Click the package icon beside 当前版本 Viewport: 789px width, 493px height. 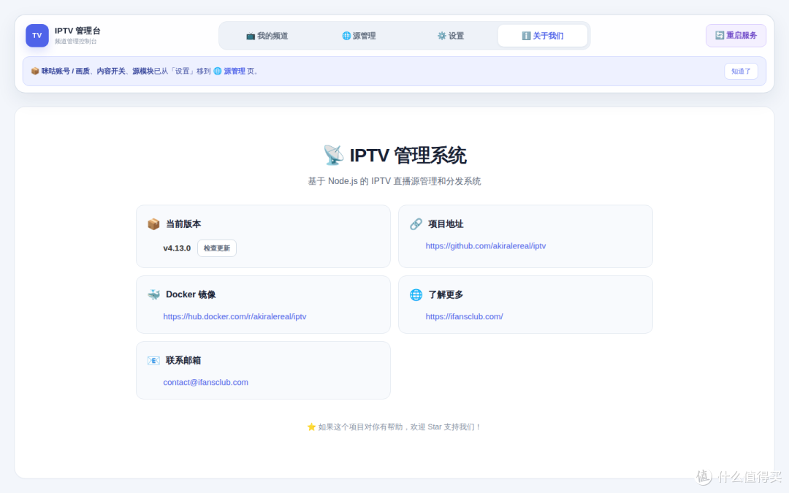(x=153, y=224)
